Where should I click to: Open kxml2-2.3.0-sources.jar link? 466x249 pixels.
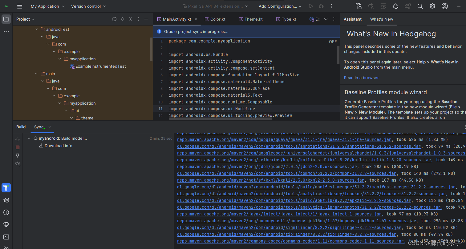click(x=271, y=180)
